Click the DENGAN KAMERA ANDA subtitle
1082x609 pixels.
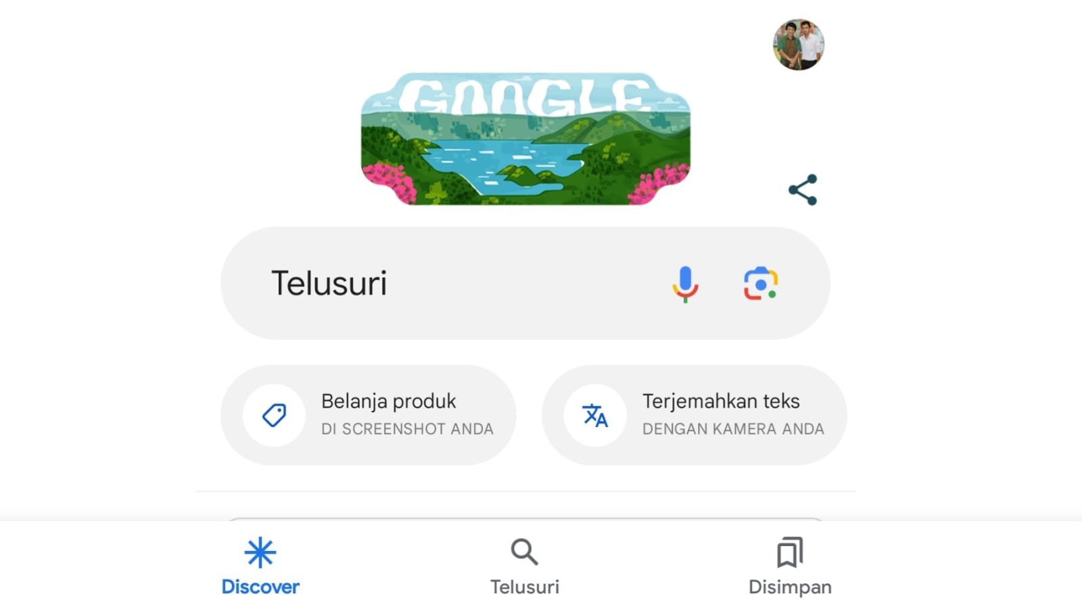(733, 429)
